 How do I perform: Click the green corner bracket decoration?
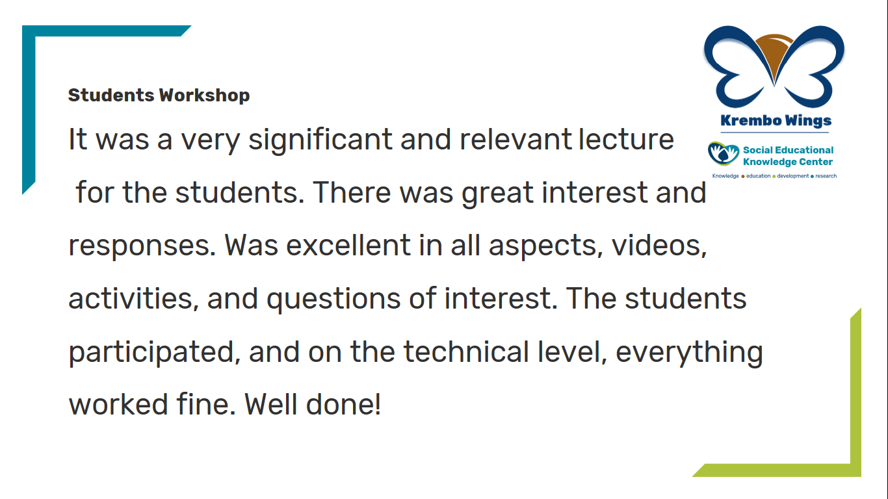point(777,392)
